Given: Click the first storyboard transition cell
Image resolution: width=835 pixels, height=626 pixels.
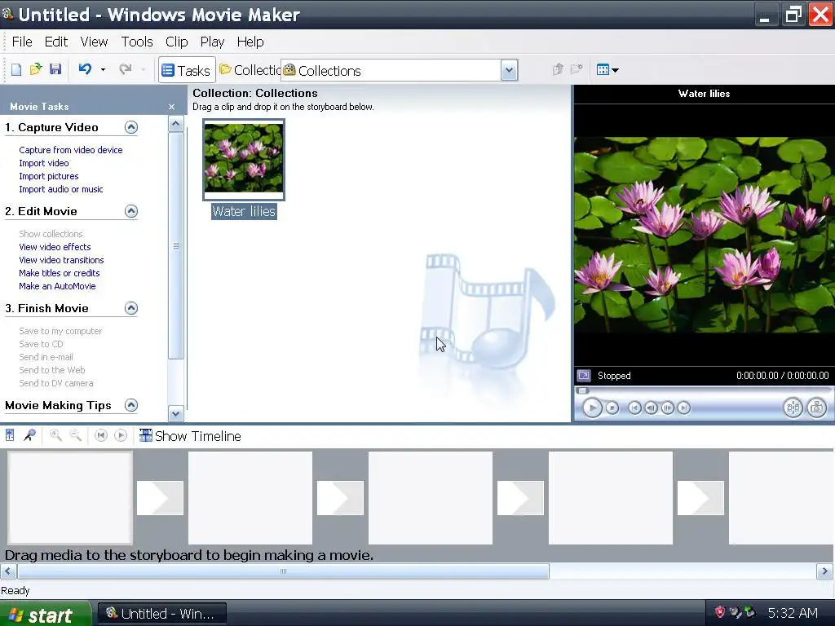Looking at the screenshot, I should 160,498.
